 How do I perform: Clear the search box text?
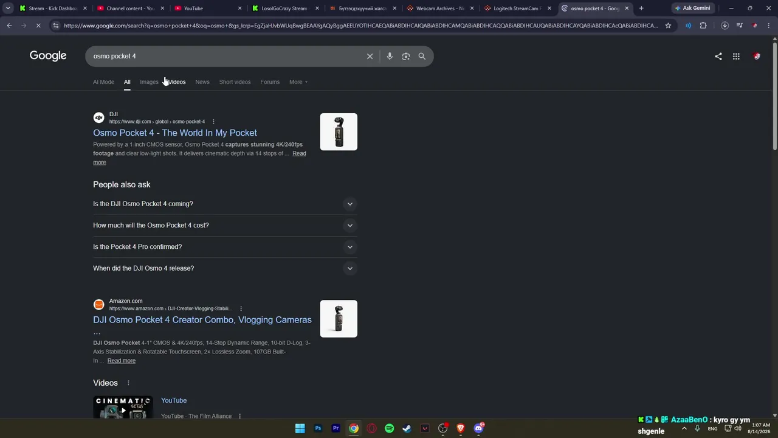370,56
